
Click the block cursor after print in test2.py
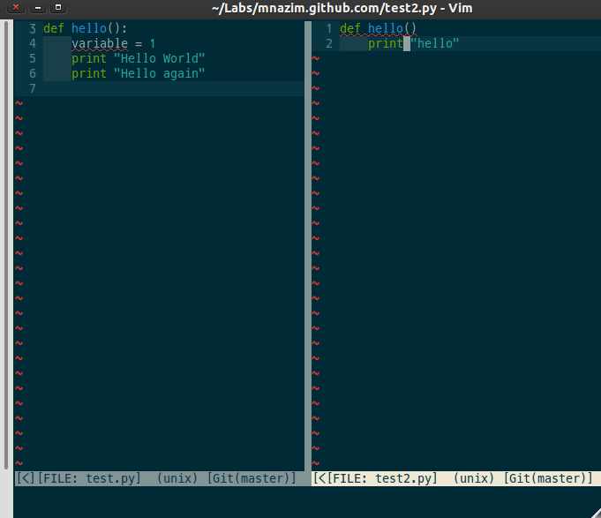(407, 43)
